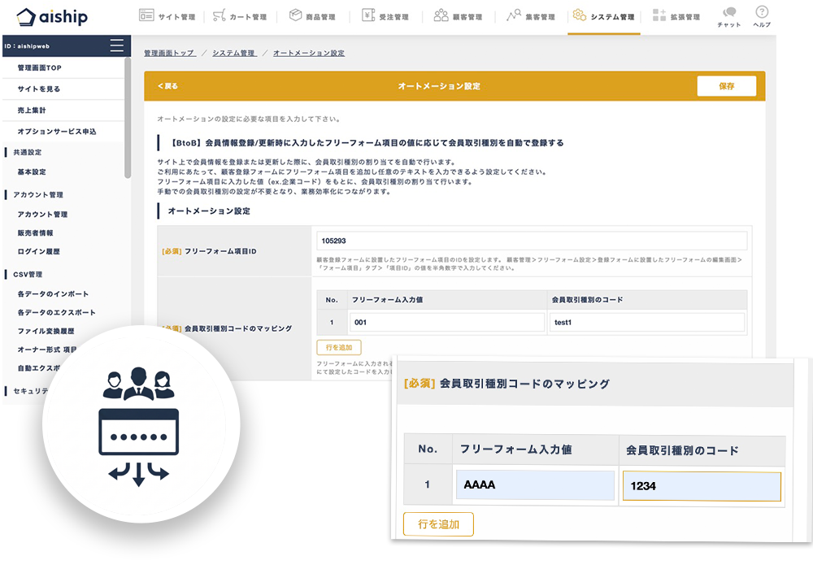Click the large 行を追加 button
Viewport: 813px width, 569px height.
point(438,524)
